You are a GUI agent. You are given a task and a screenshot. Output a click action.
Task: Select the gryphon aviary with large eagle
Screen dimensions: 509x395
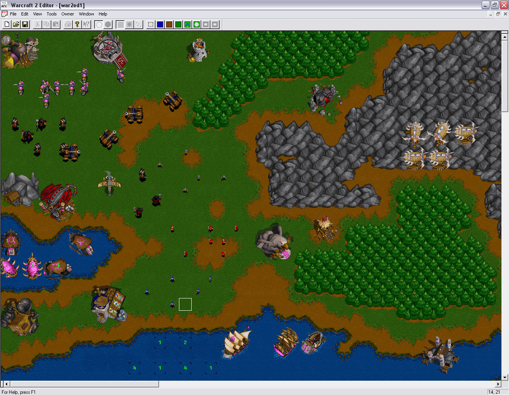[274, 242]
